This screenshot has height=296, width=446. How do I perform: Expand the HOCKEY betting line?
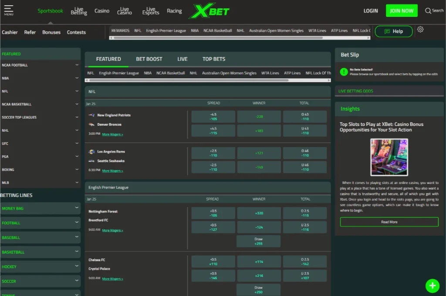[41, 266]
